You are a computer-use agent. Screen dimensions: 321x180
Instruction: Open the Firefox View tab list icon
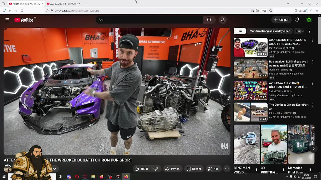3,4
